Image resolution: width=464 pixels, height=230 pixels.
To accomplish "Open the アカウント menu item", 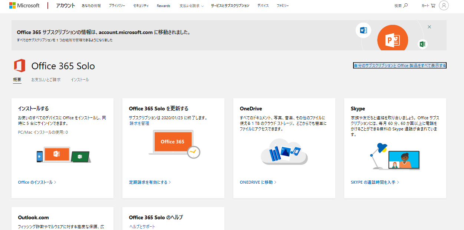I will click(65, 6).
